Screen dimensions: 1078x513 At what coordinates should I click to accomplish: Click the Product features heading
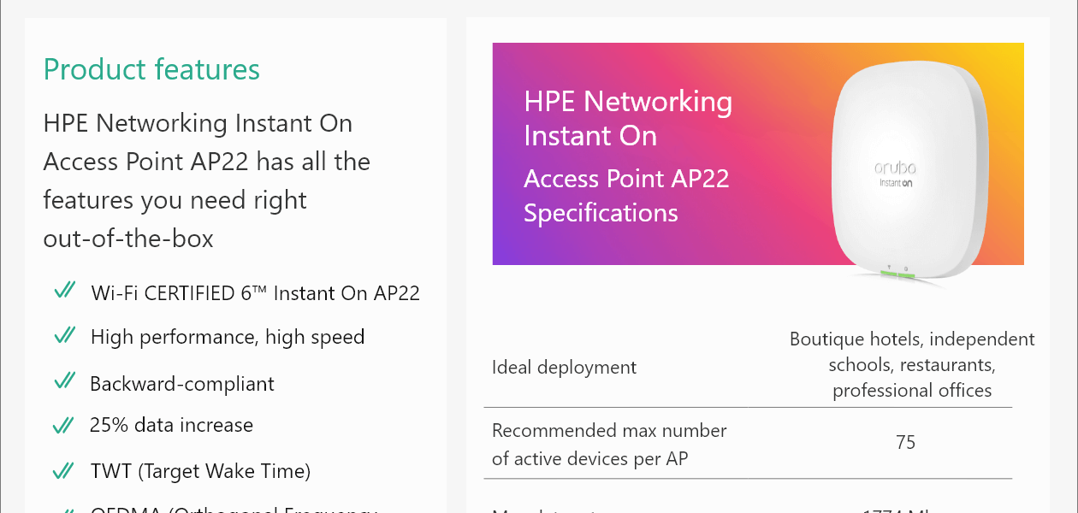pyautogui.click(x=151, y=69)
